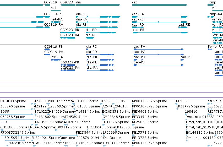Select transcript cad-RC

point(138,19)
